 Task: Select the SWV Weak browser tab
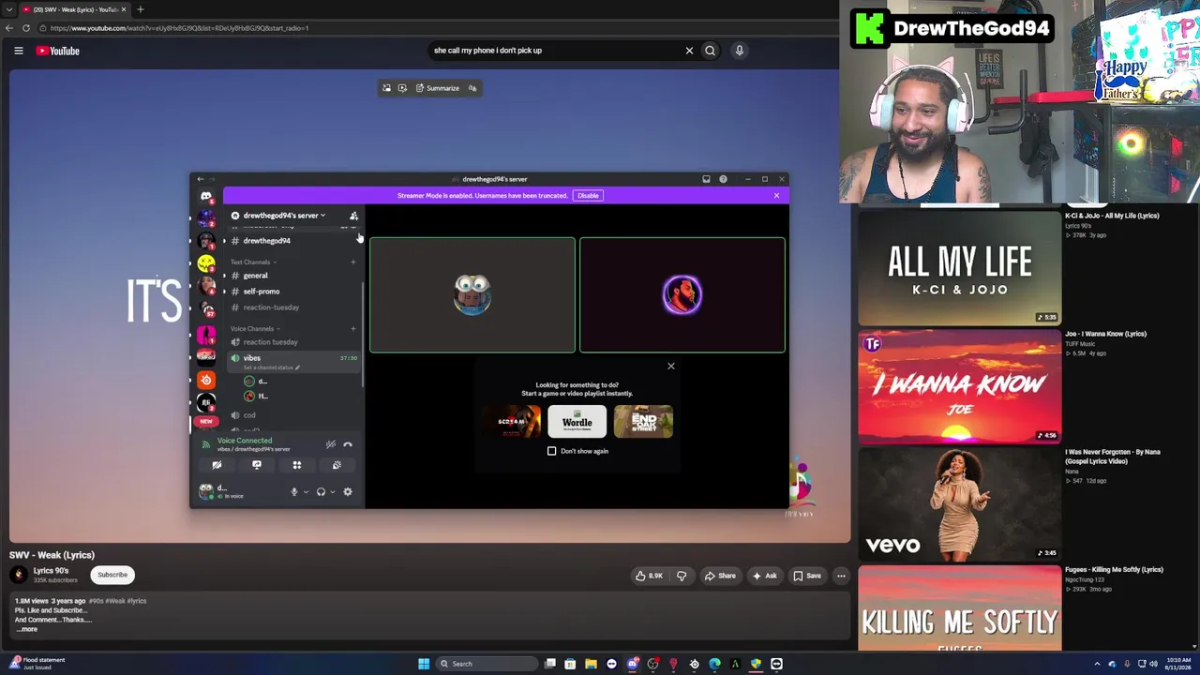point(73,9)
